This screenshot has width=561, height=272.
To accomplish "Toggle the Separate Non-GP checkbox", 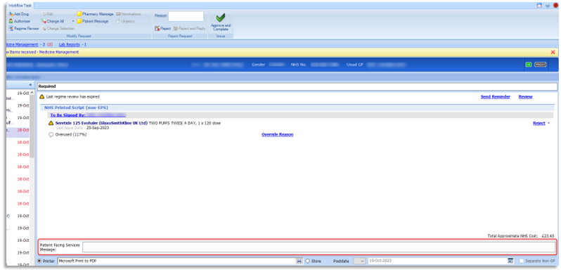I will pos(522,261).
